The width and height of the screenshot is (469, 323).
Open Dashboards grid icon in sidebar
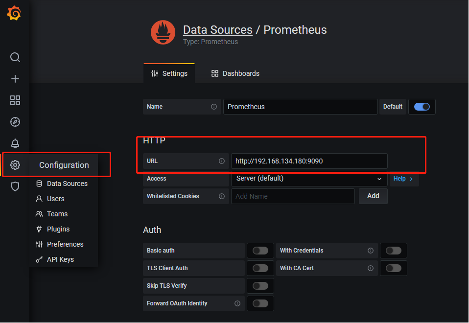[x=15, y=100]
